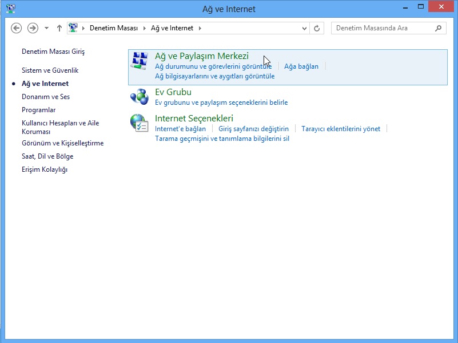Open Görünüm ve Kişiselleştirme category
The height and width of the screenshot is (343, 458).
62,143
